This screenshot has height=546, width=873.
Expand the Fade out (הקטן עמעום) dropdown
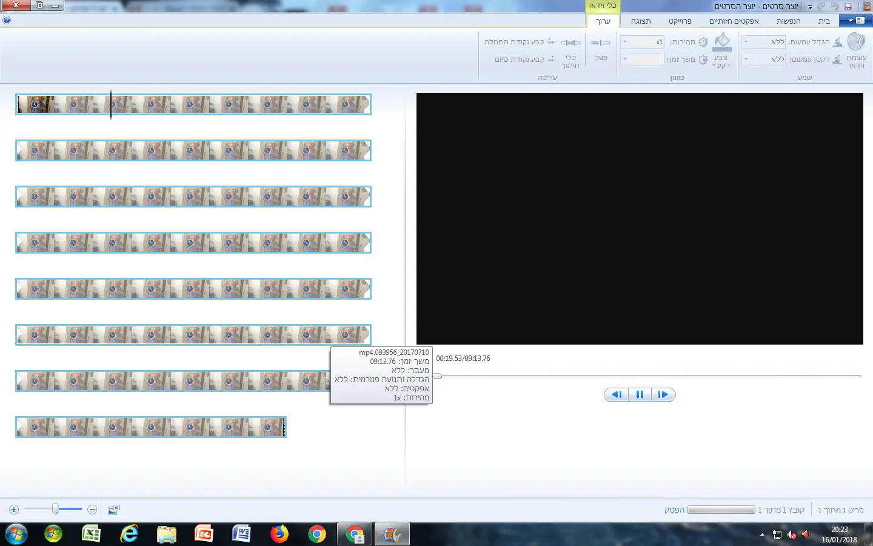point(746,59)
